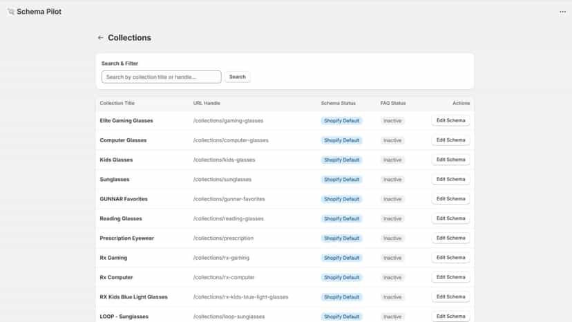Edit Schema for LOOP - Sunglasses
The height and width of the screenshot is (322, 572).
tap(450, 316)
